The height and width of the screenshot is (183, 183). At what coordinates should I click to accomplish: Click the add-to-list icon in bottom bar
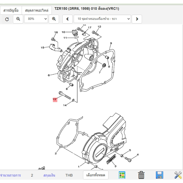pos(122,175)
